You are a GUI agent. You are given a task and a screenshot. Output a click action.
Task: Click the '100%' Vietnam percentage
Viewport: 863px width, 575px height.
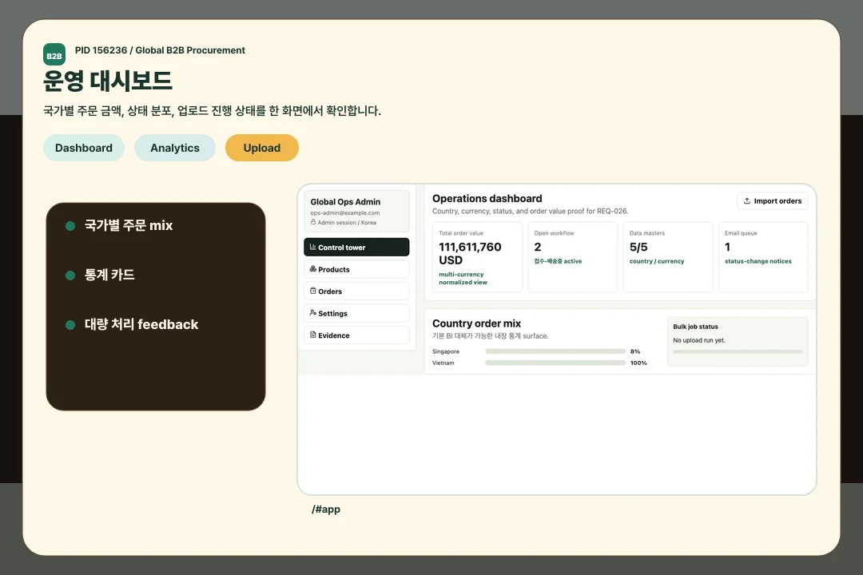coord(638,363)
